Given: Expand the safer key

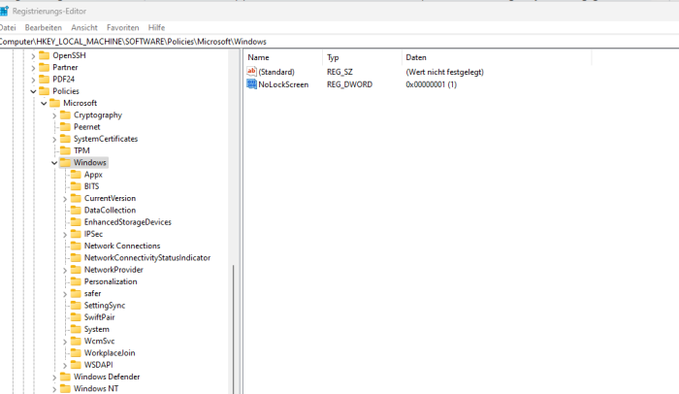Looking at the screenshot, I should coord(65,294).
